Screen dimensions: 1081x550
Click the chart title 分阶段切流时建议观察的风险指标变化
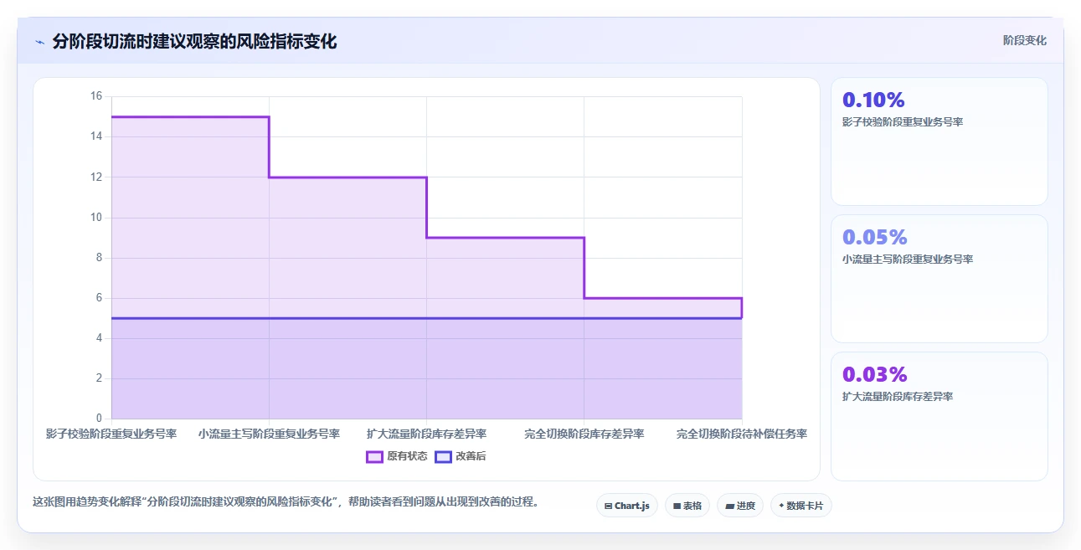point(194,41)
